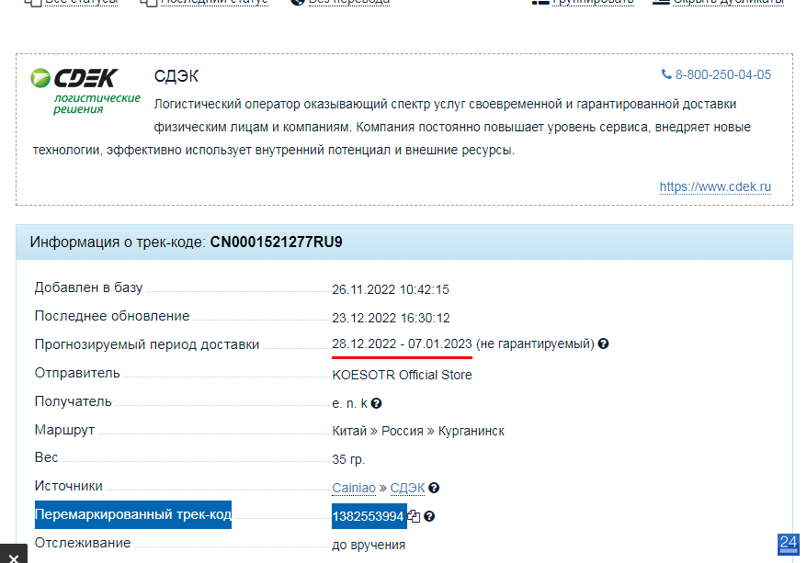
Task: Click the Маршрут label
Action: click(65, 429)
